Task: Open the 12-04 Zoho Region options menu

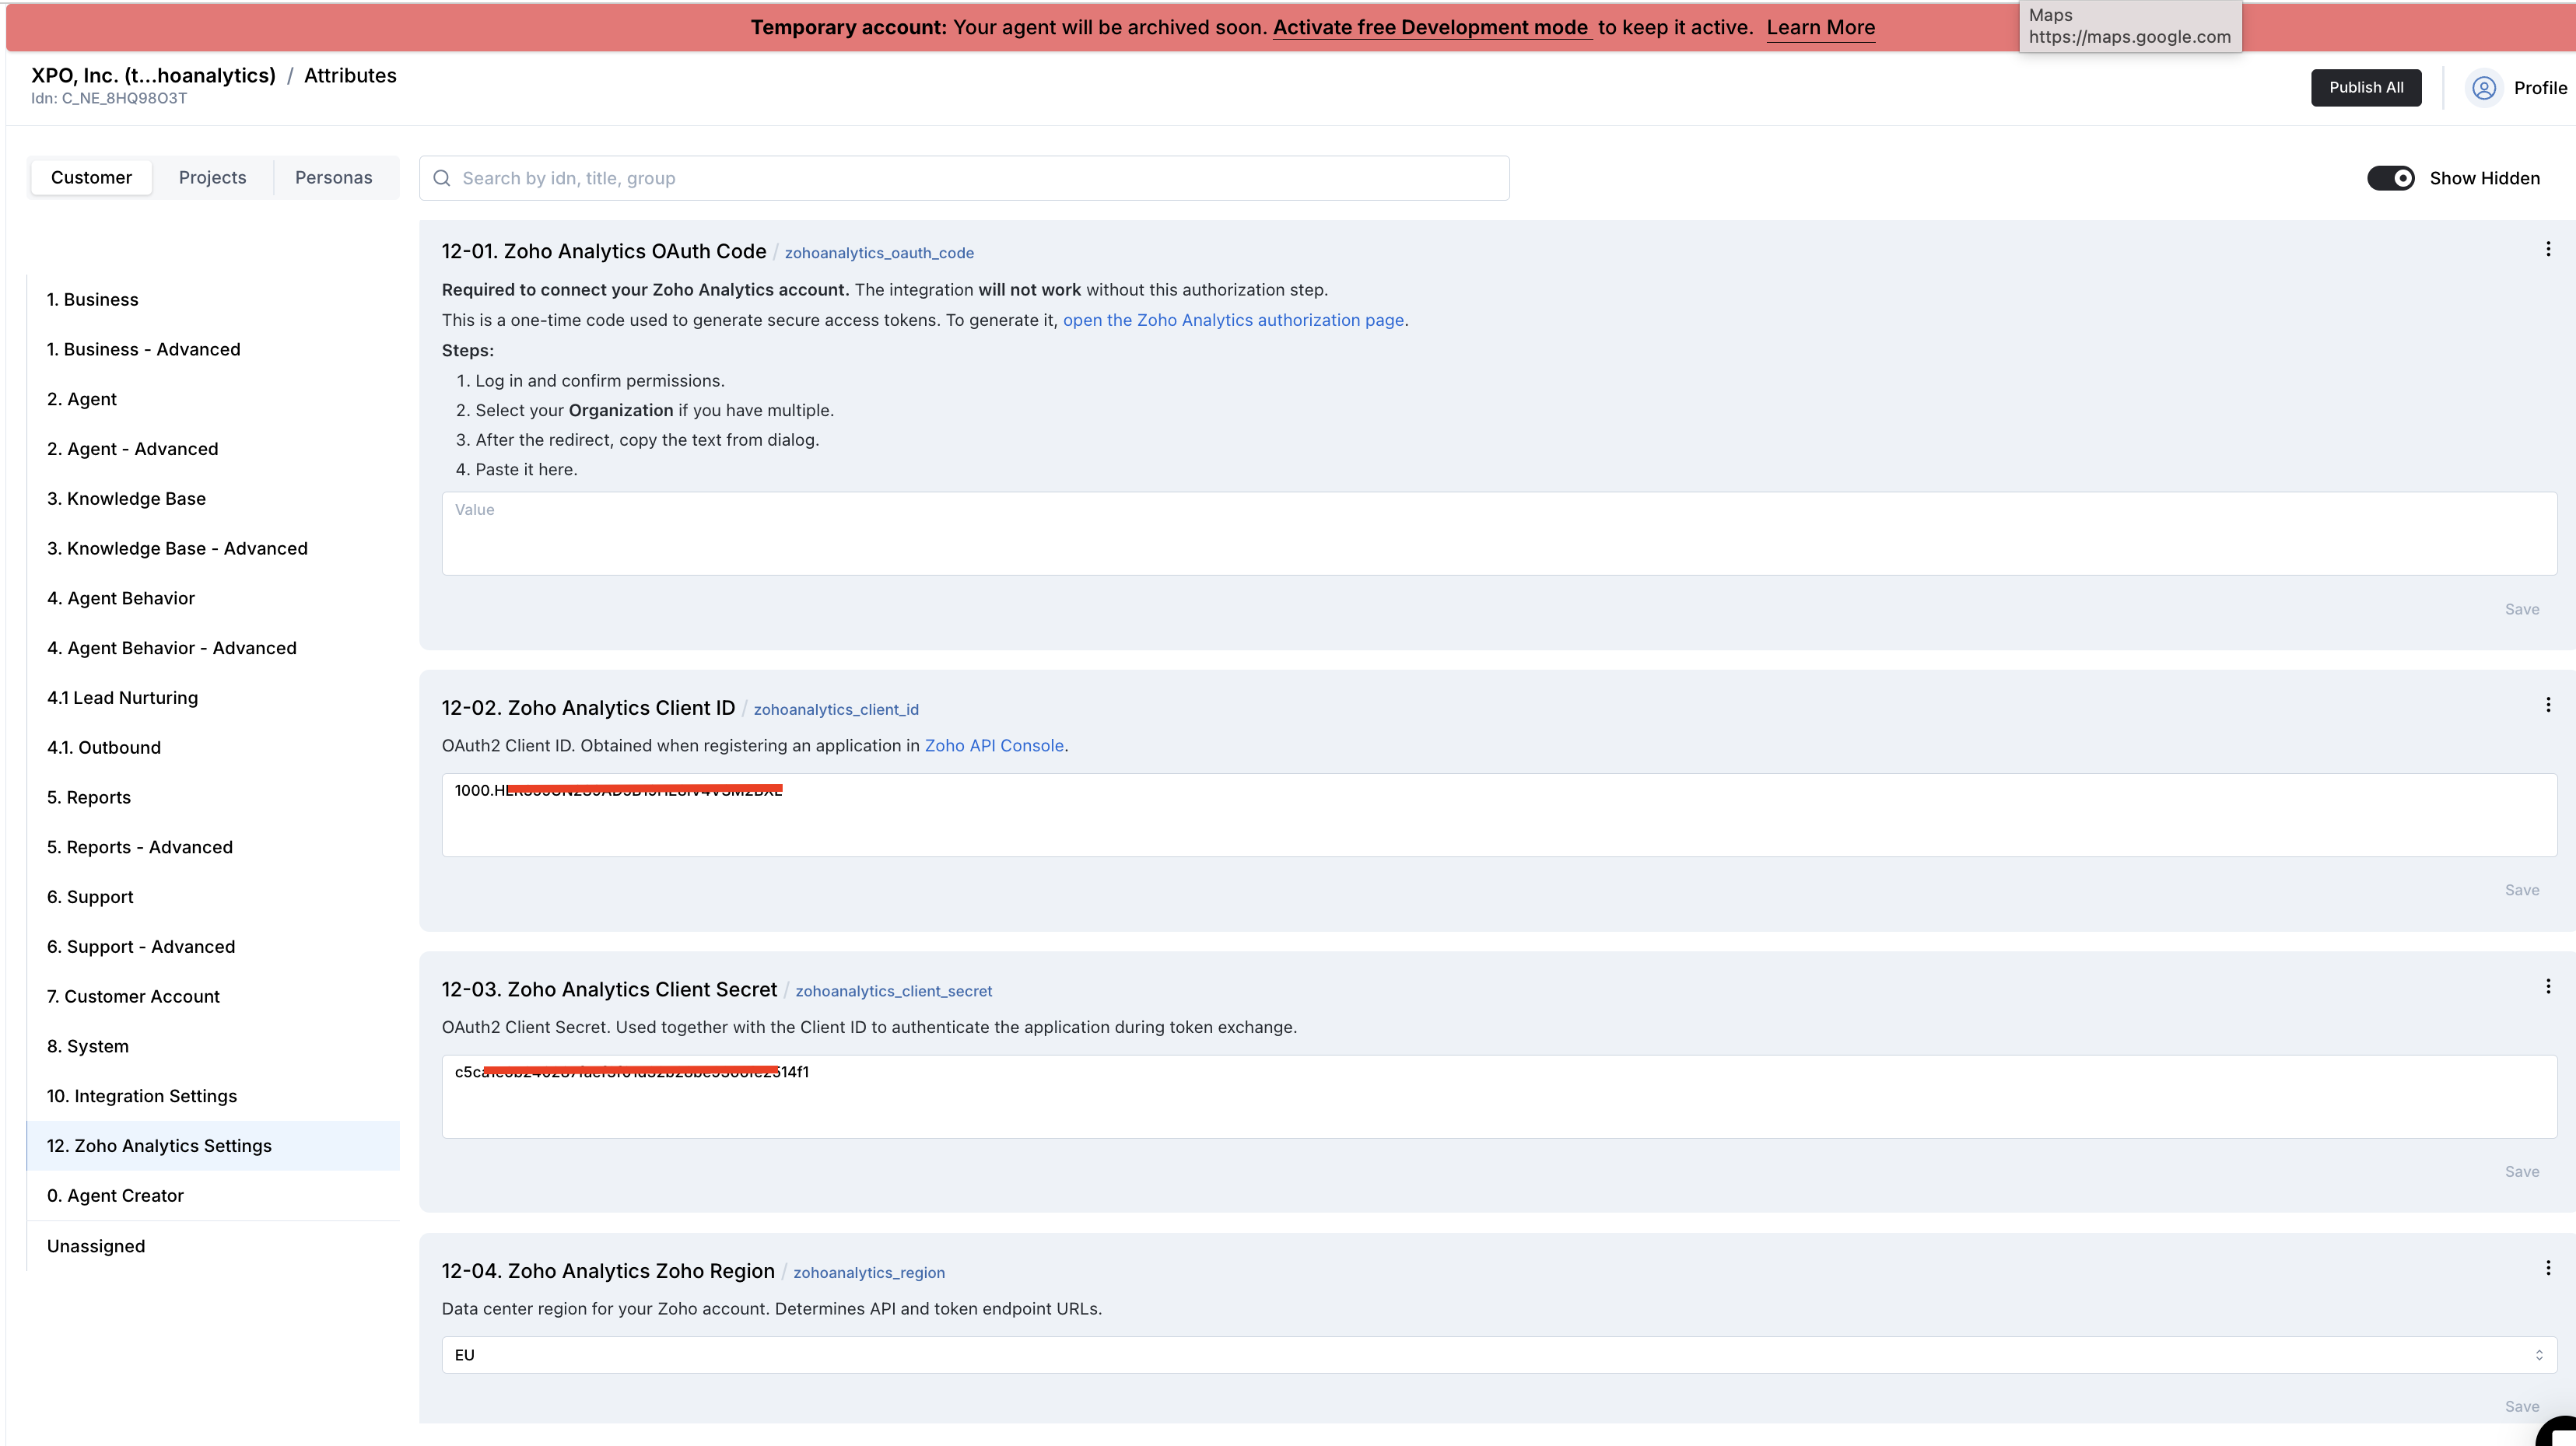Action: (2547, 1269)
